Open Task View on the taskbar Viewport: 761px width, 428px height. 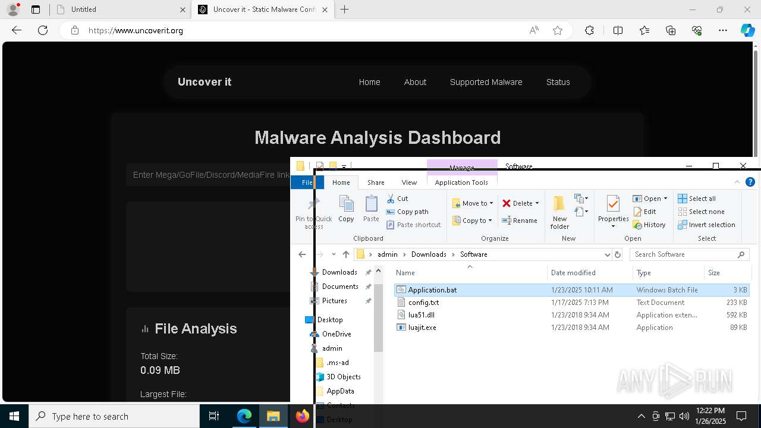point(214,416)
